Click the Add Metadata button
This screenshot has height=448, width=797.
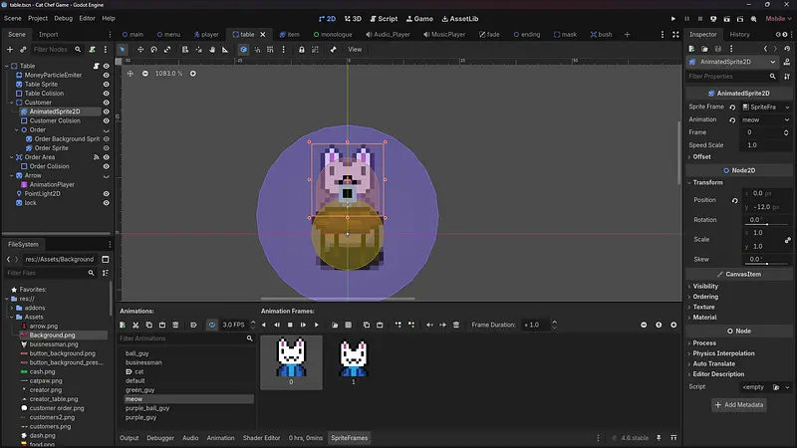point(738,405)
